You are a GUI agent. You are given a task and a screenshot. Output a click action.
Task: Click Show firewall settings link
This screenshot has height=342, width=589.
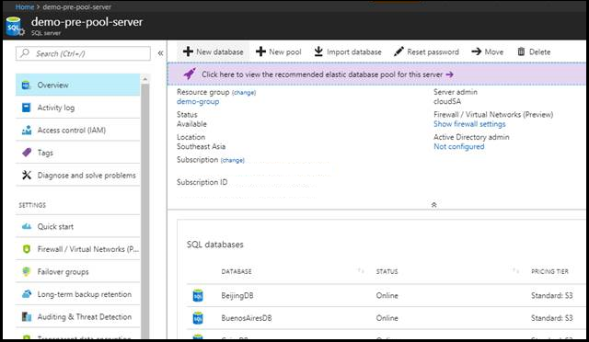coord(469,124)
